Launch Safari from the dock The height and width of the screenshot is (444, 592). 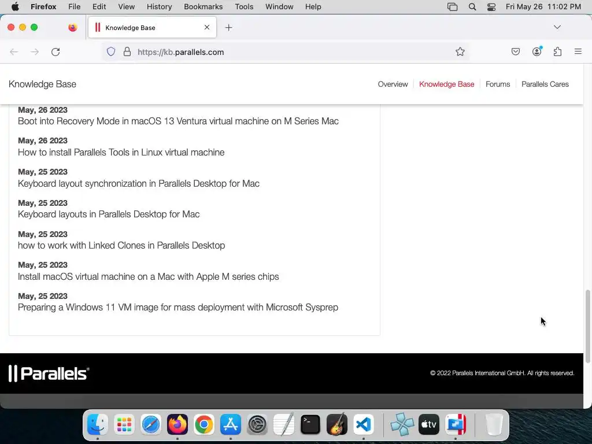(151, 424)
